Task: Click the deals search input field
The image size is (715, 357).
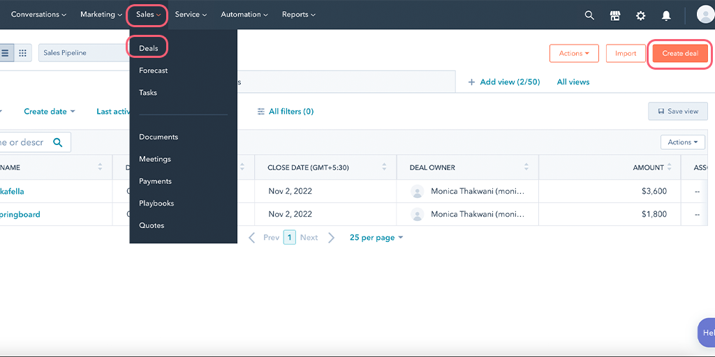Action: click(35, 142)
